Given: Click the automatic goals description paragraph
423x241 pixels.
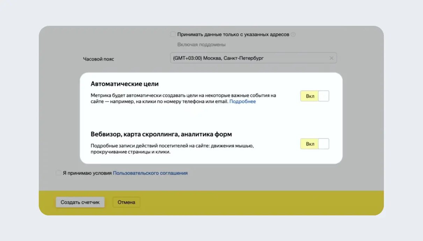Looking at the screenshot, I should click(x=183, y=98).
